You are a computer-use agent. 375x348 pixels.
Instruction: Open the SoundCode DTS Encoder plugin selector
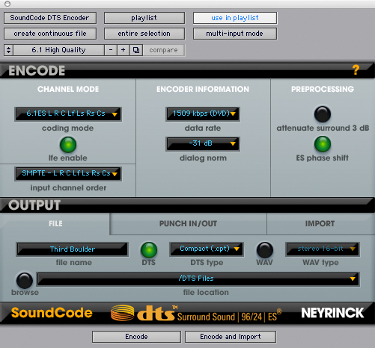(x=50, y=18)
